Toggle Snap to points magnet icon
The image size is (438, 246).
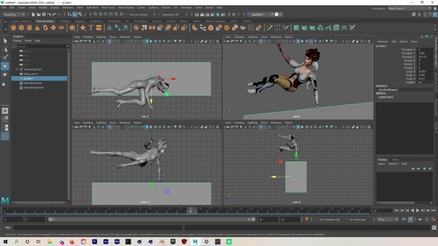(x=106, y=15)
